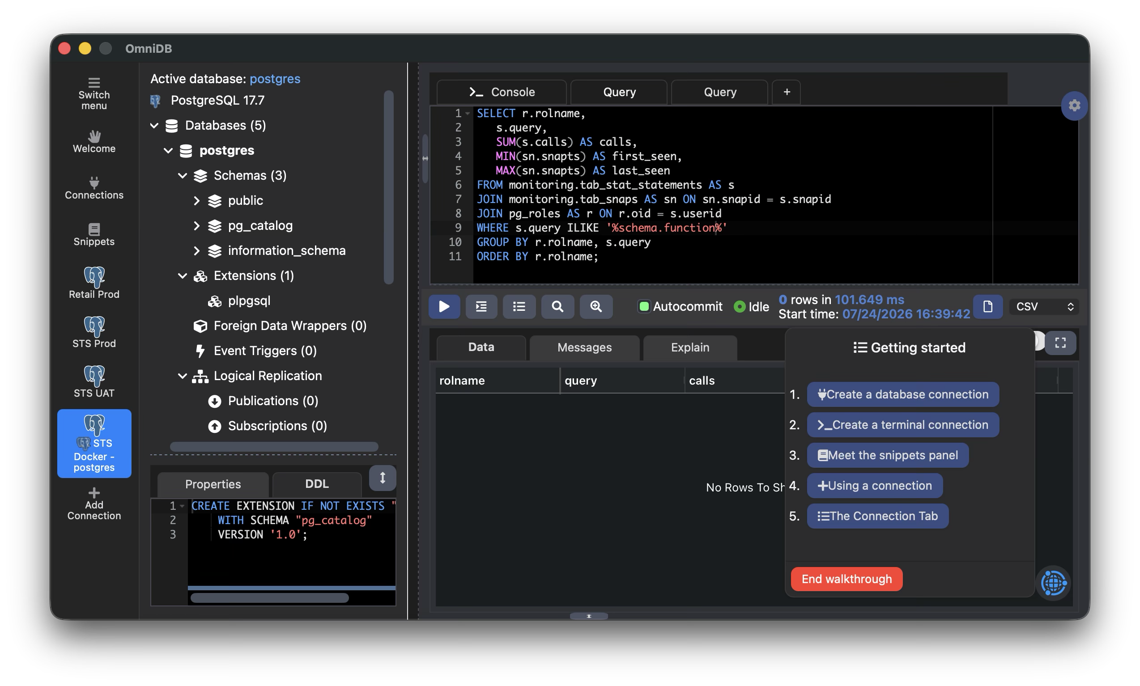Click the tree vertical scrollbar
This screenshot has width=1140, height=686.
388,187
